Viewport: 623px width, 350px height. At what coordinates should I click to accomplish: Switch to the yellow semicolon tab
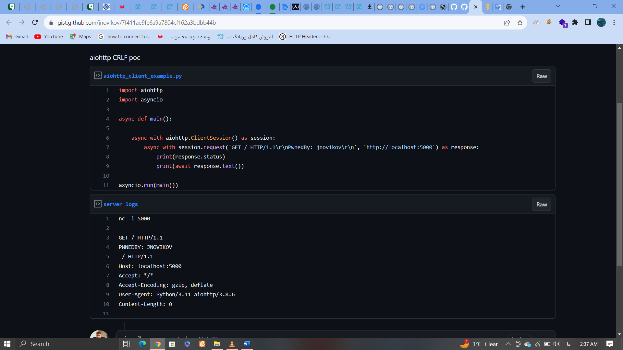(x=487, y=7)
